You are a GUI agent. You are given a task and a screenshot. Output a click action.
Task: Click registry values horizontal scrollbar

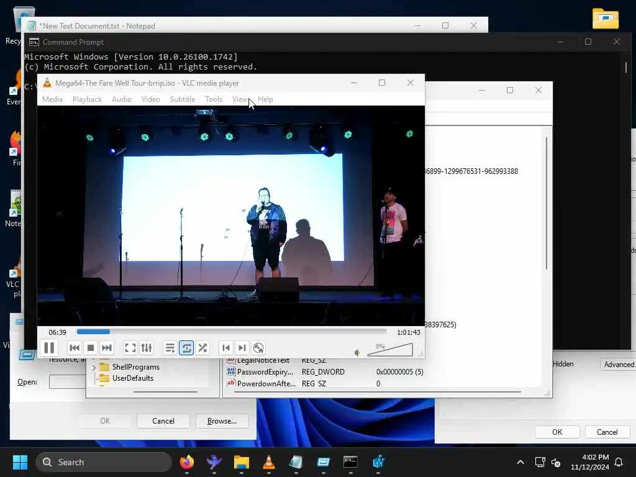377,392
